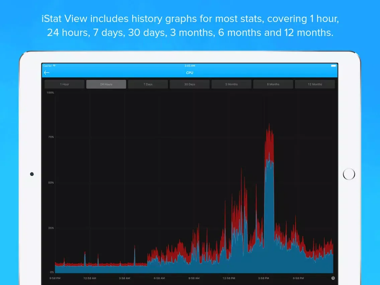Select the 24 Hours tab

[x=106, y=84]
